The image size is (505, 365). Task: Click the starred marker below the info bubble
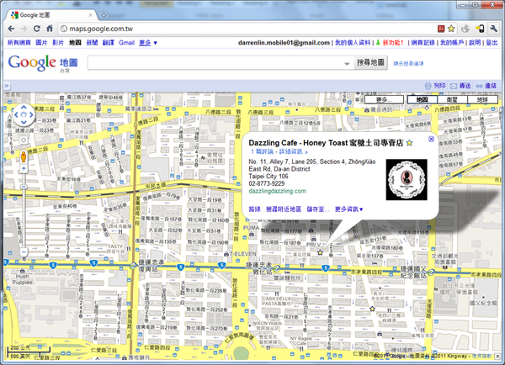tap(320, 252)
